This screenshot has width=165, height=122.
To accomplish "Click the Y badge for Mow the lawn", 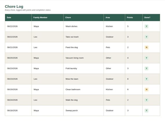I will [146, 79].
